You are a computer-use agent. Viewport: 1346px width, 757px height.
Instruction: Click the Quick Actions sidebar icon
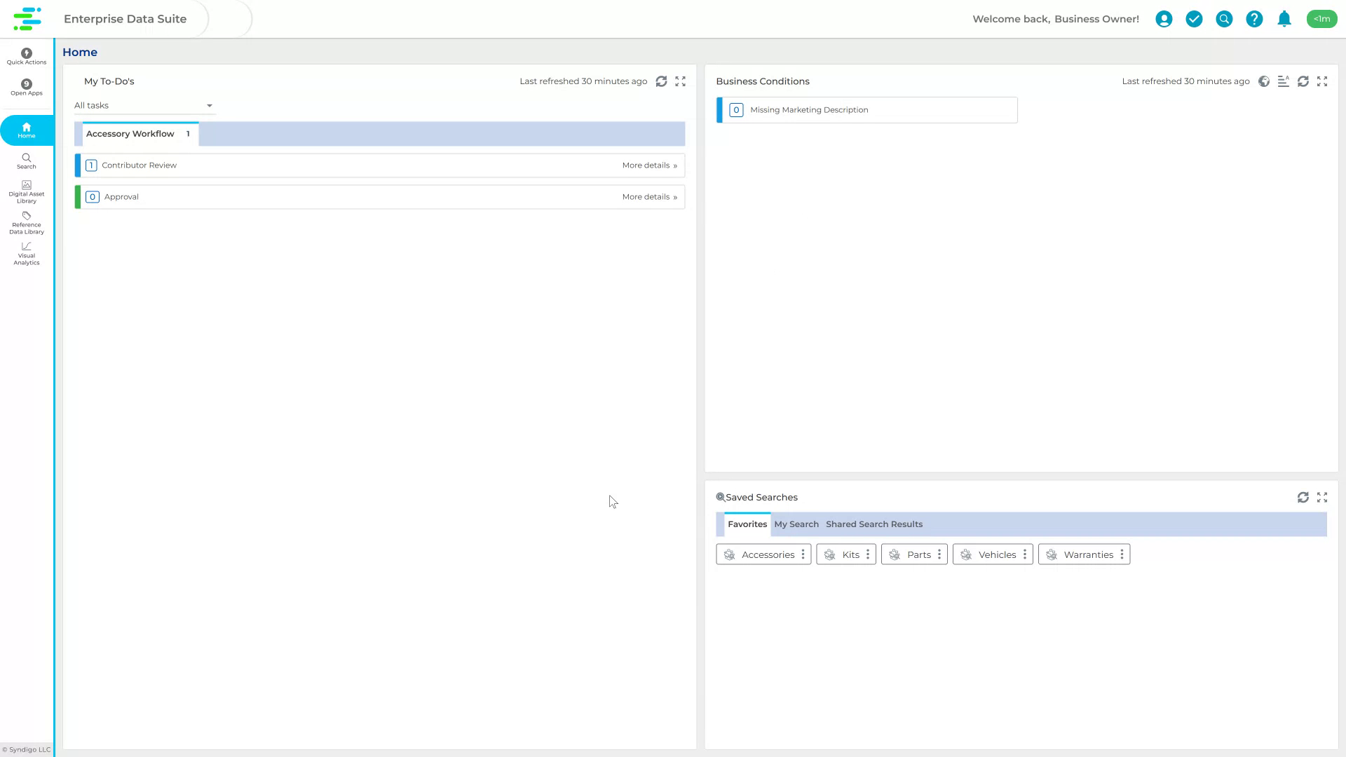(26, 56)
